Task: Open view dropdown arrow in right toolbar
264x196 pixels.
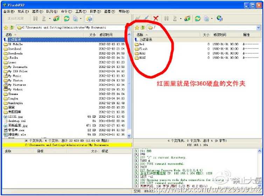Action: [212, 18]
